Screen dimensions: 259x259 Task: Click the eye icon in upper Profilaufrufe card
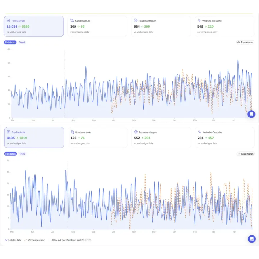(8, 20)
